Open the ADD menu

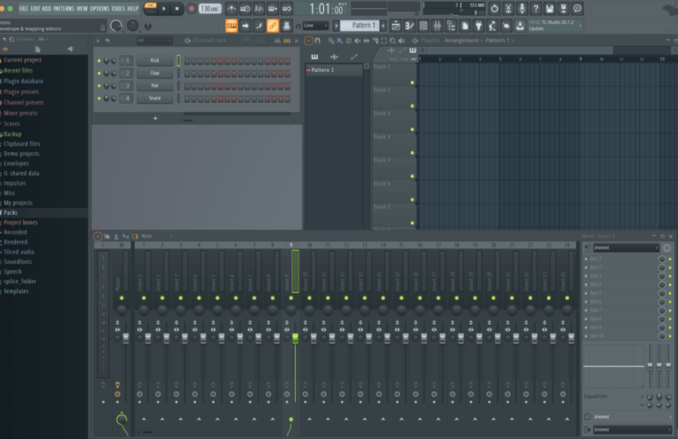click(x=47, y=8)
